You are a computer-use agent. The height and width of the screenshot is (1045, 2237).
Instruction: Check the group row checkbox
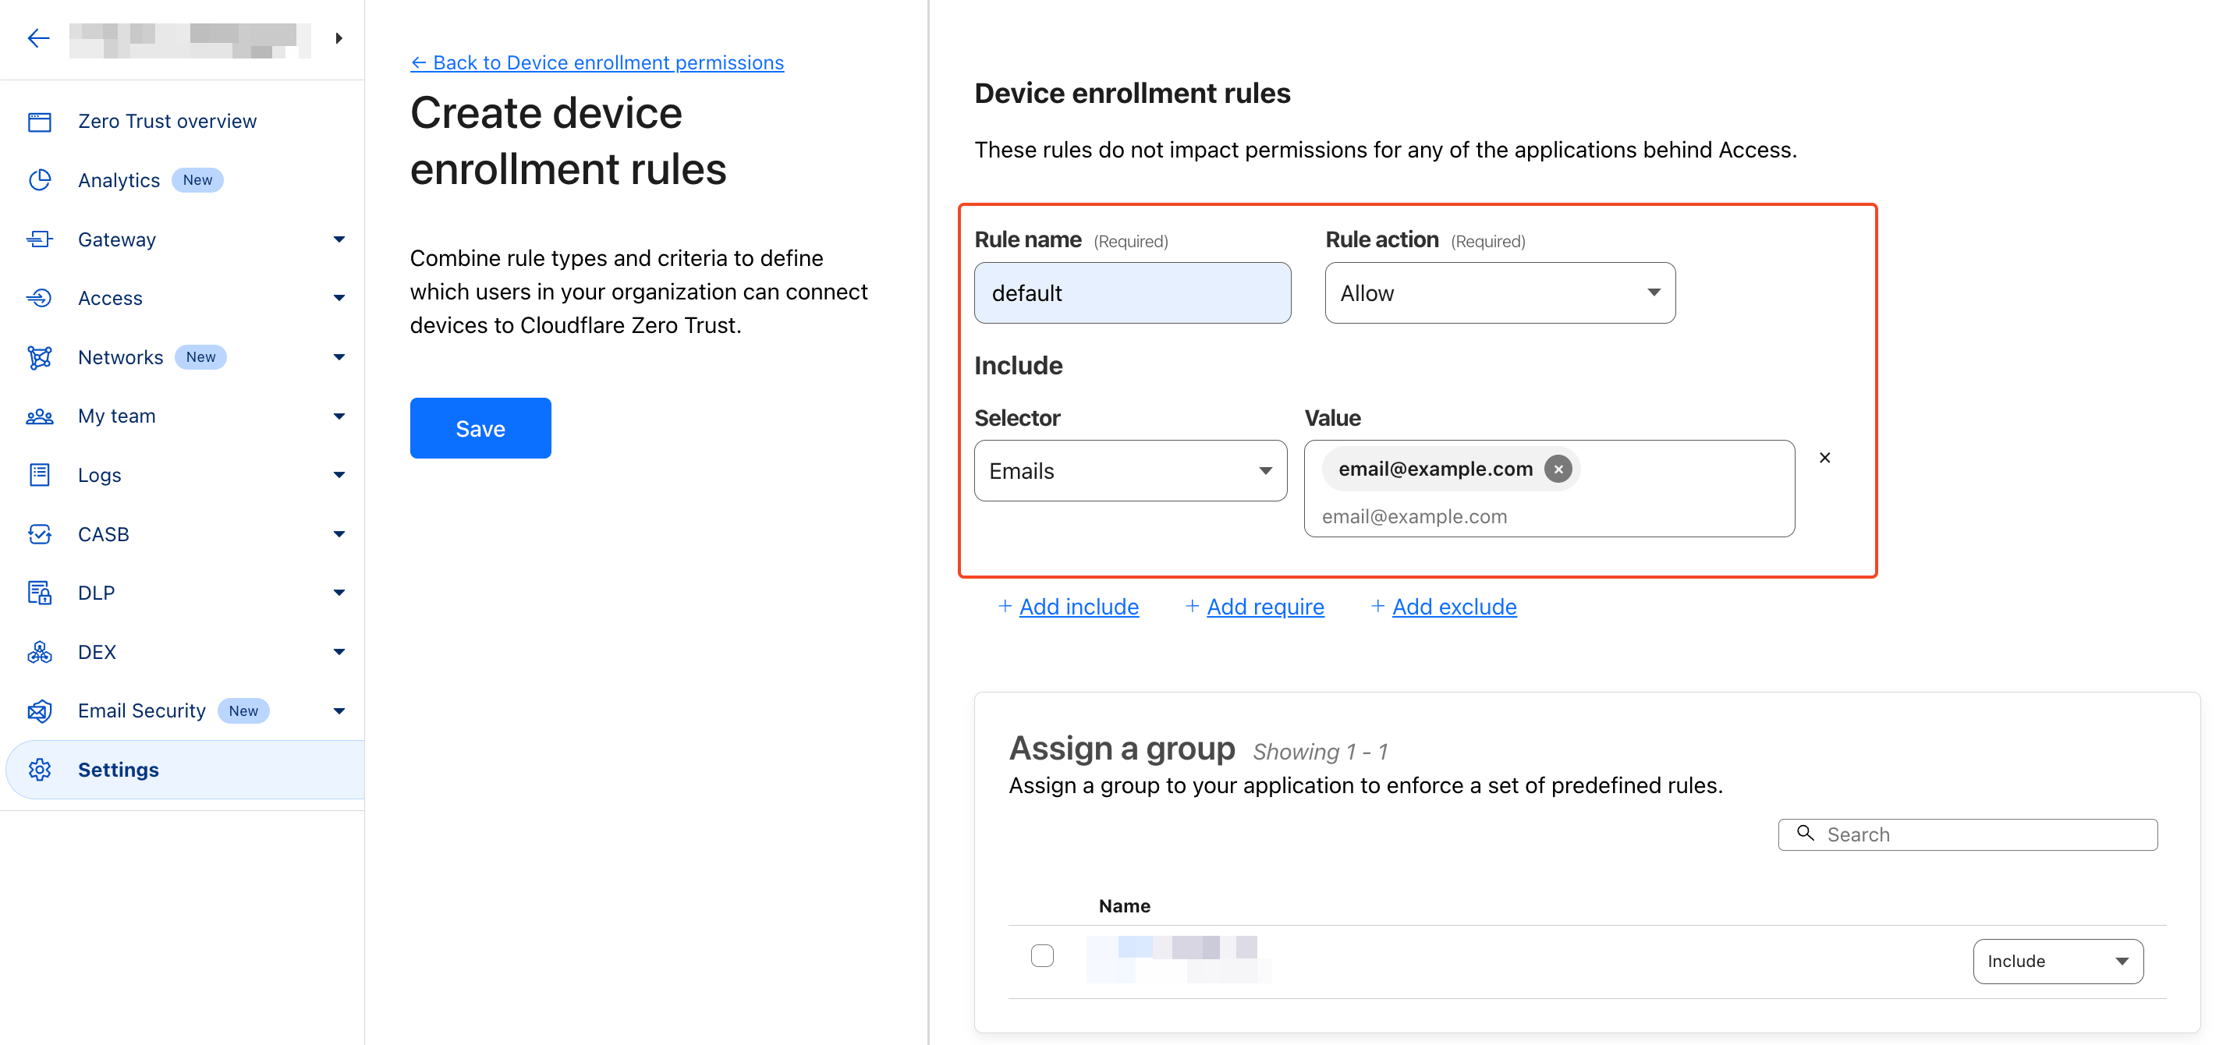coord(1042,955)
